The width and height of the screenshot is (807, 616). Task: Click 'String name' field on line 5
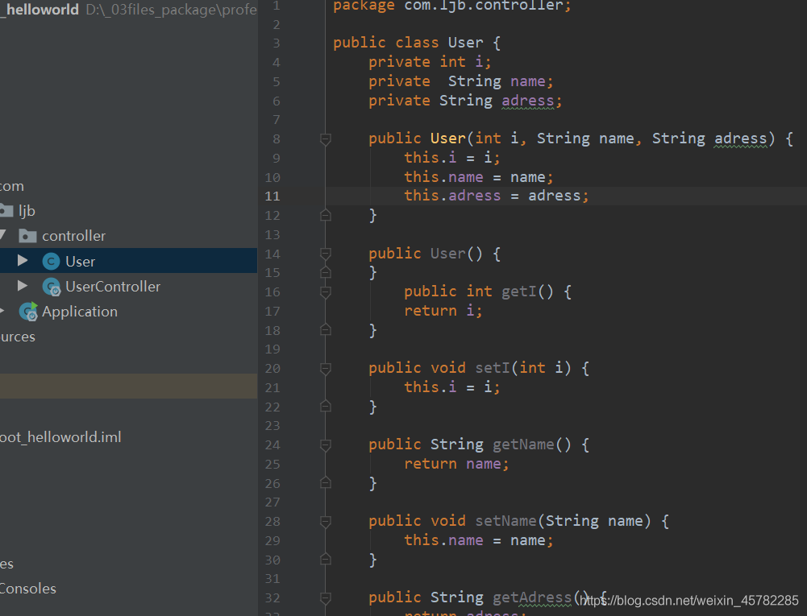[x=501, y=81]
